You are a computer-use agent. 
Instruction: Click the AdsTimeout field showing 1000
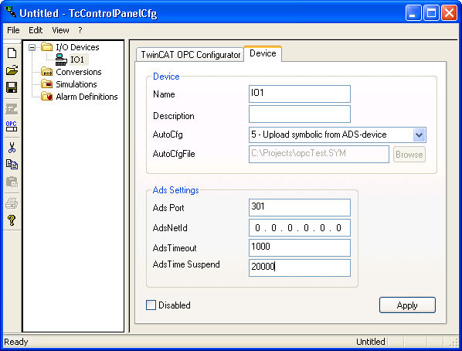click(x=300, y=247)
